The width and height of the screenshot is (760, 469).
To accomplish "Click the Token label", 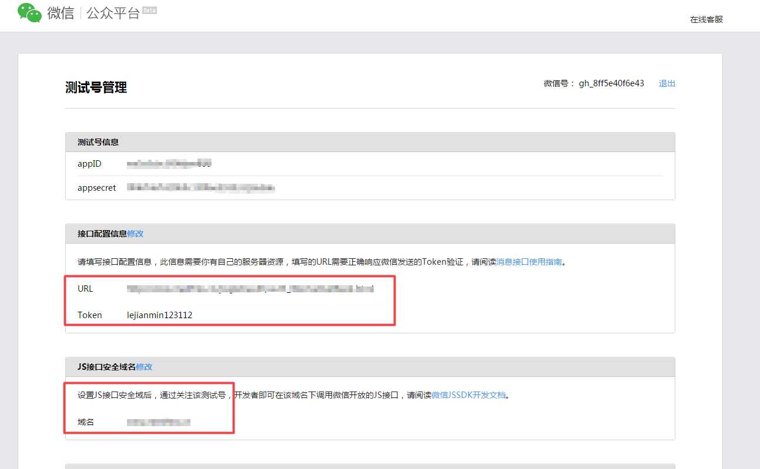I will (x=90, y=315).
